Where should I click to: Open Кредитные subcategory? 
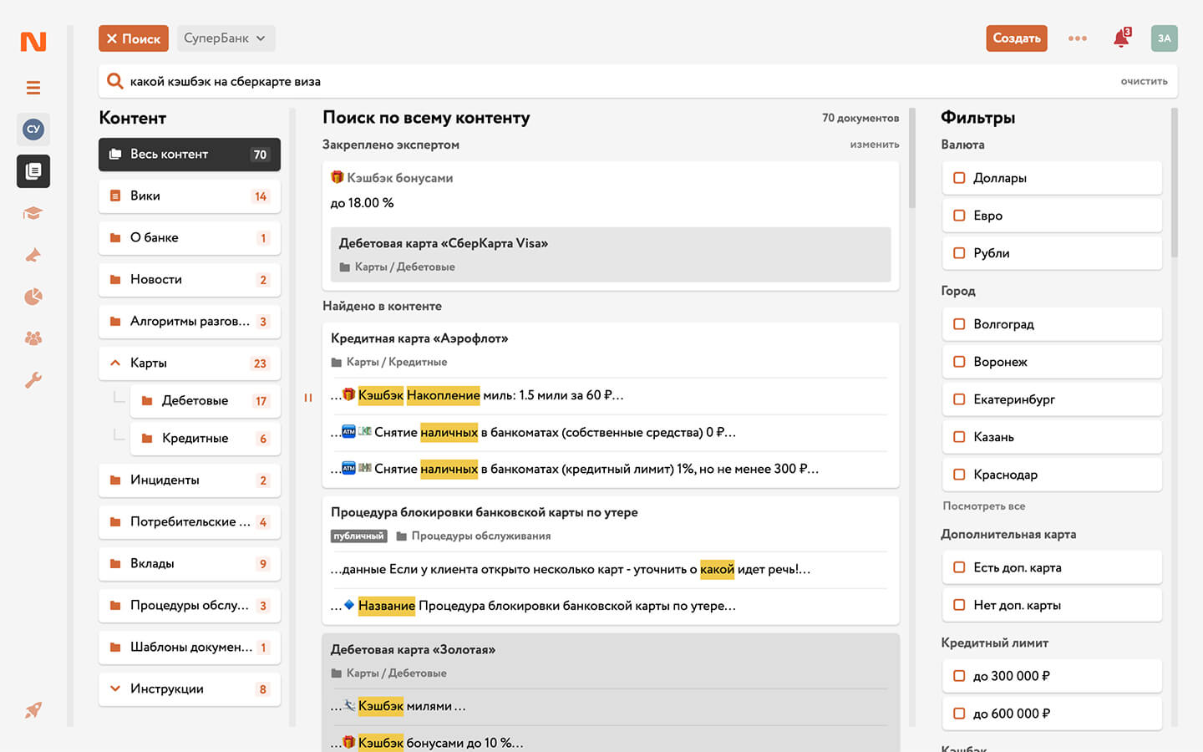206,439
